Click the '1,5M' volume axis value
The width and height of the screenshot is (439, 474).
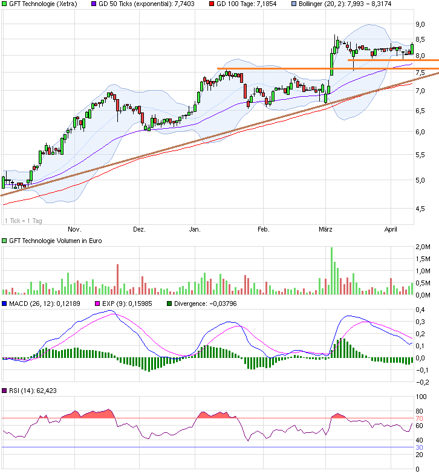tap(423, 259)
